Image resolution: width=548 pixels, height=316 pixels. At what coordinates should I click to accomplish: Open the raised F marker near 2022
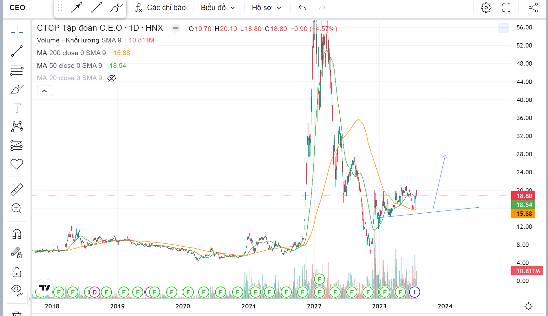(319, 279)
